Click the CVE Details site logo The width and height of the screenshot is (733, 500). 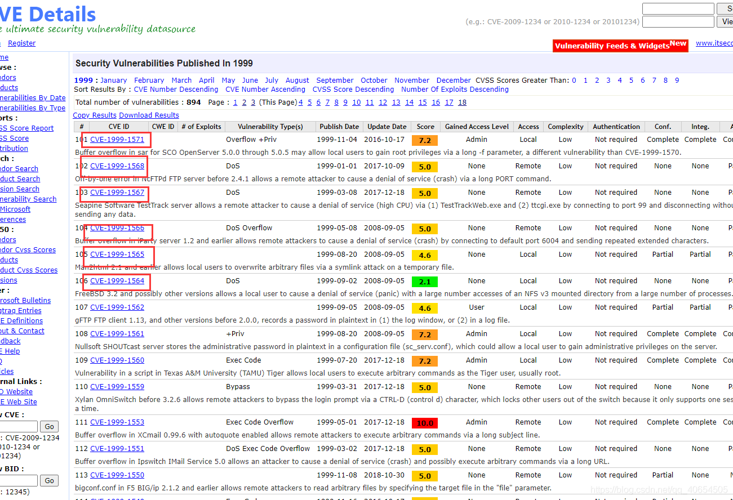click(48, 14)
